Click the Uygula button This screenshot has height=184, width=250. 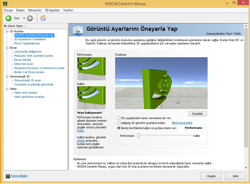(211, 176)
